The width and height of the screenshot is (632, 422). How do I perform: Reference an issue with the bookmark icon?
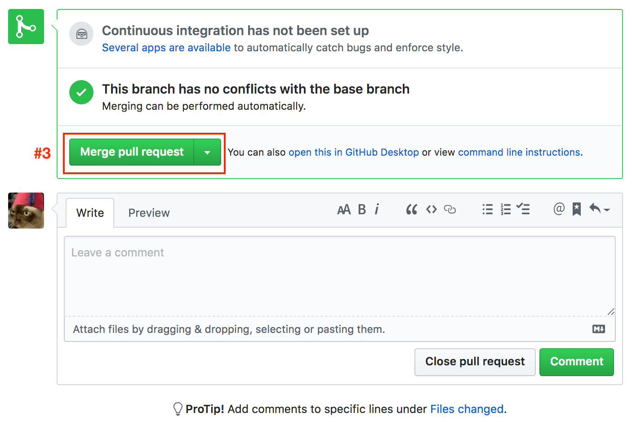(577, 209)
